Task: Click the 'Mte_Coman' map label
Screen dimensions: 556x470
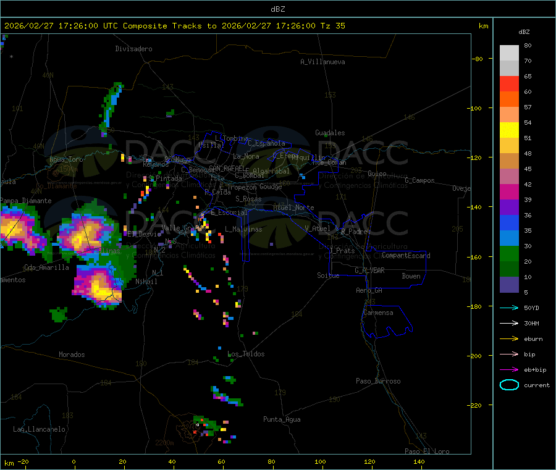Action: (x=329, y=162)
